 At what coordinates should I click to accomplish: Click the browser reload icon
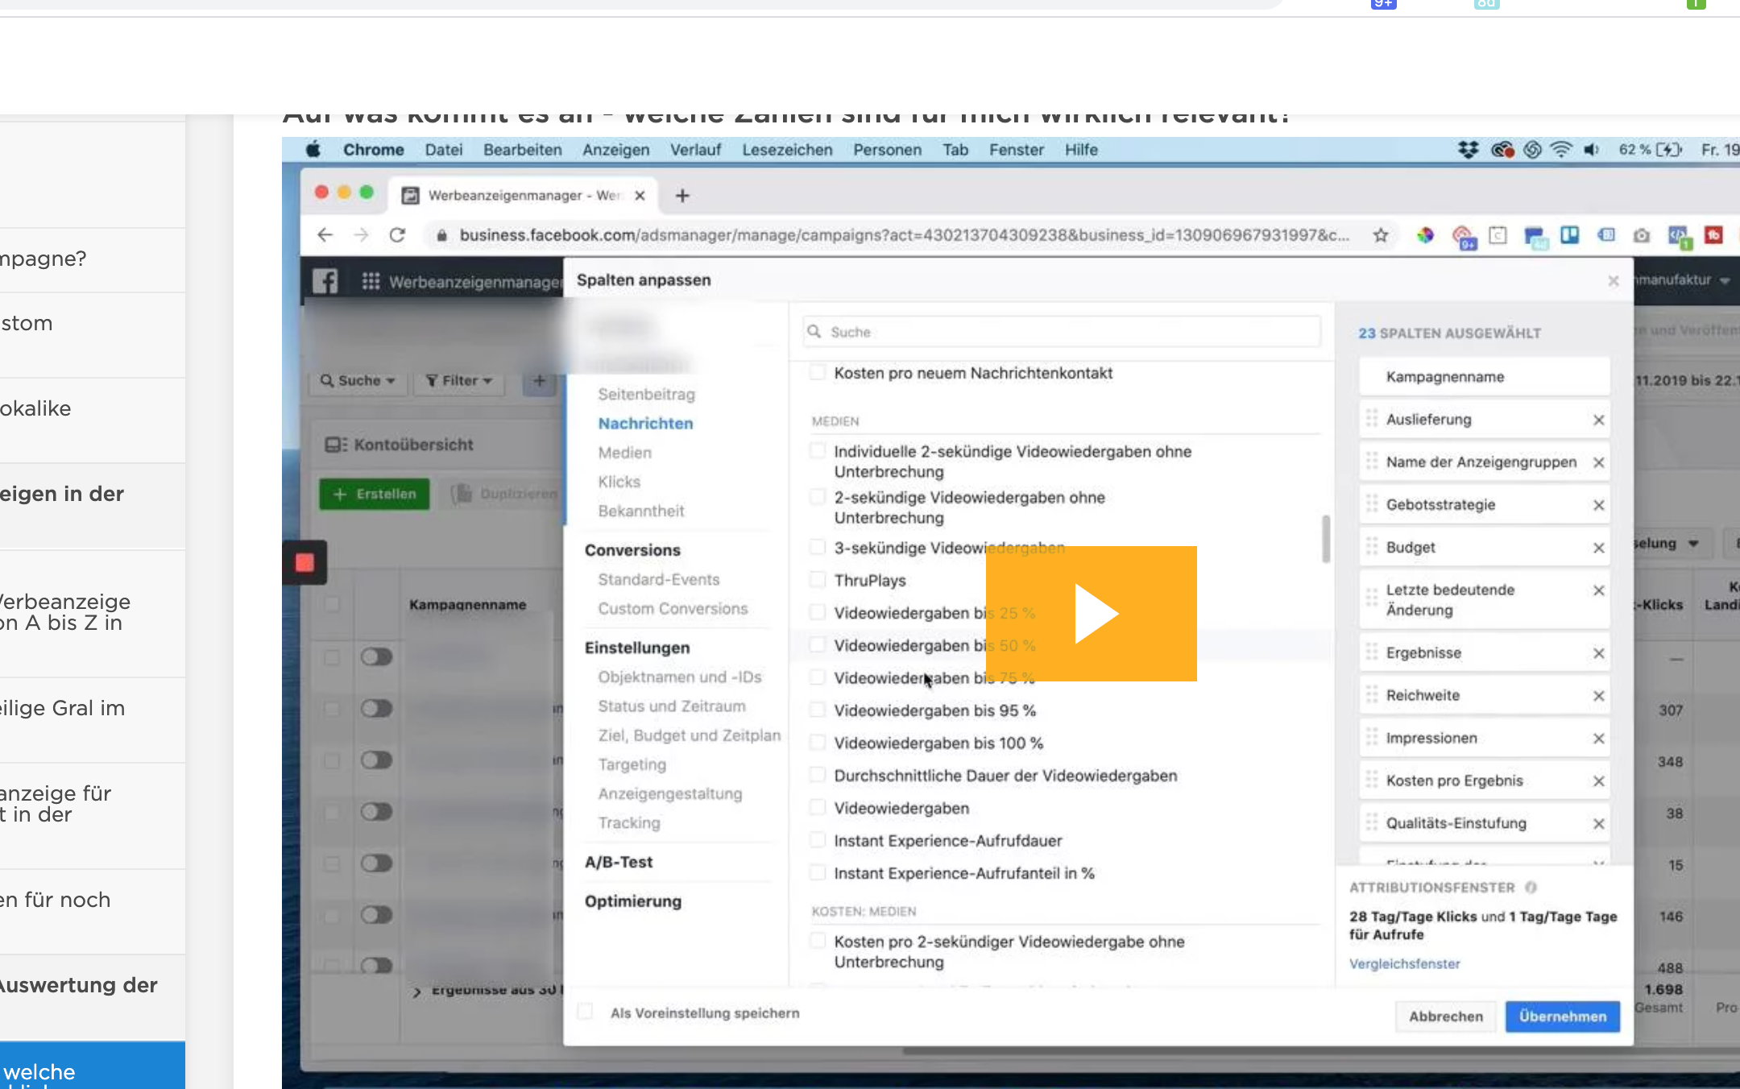tap(397, 235)
